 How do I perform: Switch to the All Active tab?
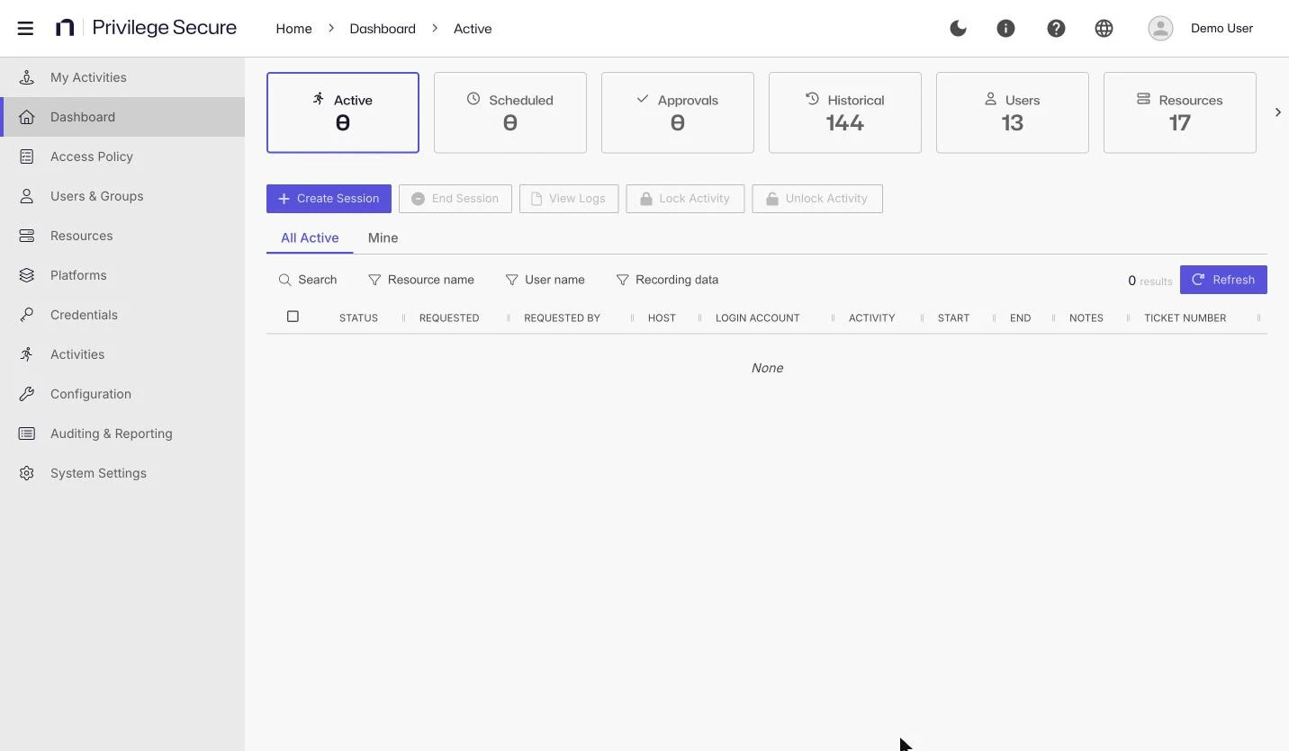(x=310, y=238)
